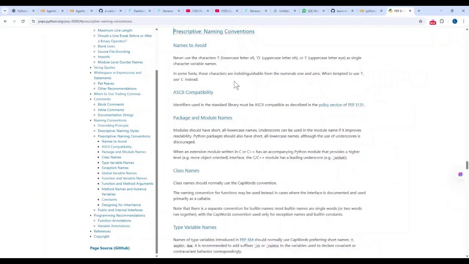Open Designing for Inheritance sidebar entry
Screen dimensions: 469x264
tap(121, 205)
